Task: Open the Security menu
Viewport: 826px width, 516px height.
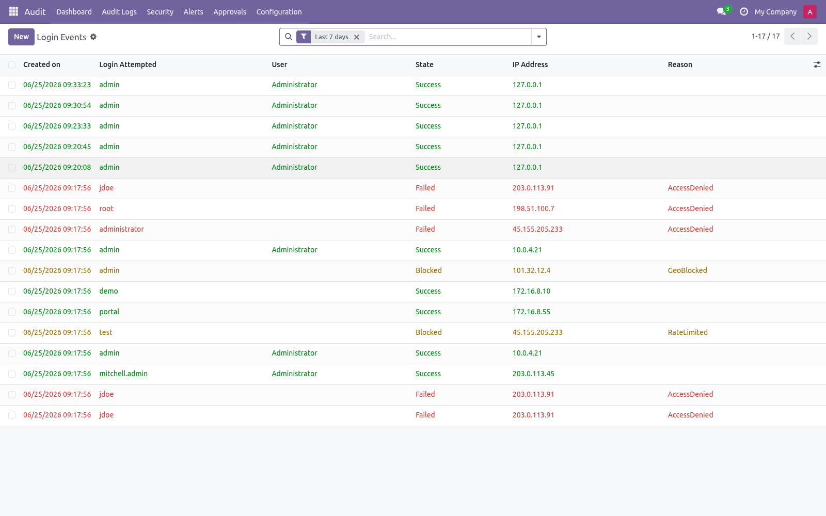Action: pos(160,12)
